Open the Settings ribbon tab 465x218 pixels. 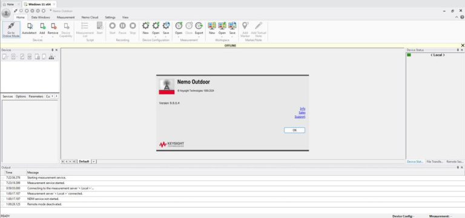point(110,18)
